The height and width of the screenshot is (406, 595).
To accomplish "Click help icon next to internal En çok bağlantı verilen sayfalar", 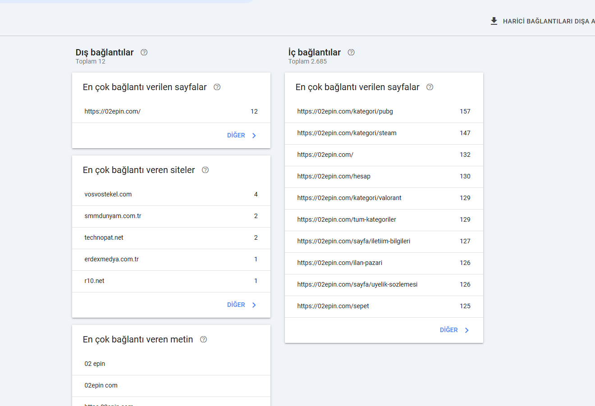I will 430,87.
